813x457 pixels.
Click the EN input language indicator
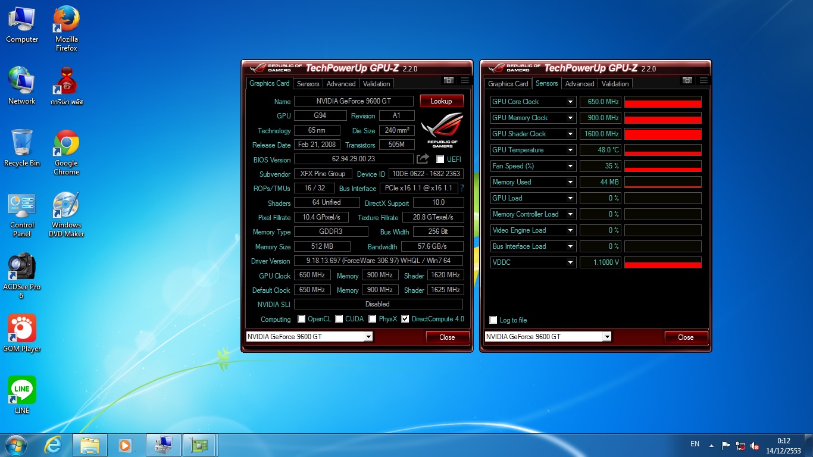(x=695, y=444)
